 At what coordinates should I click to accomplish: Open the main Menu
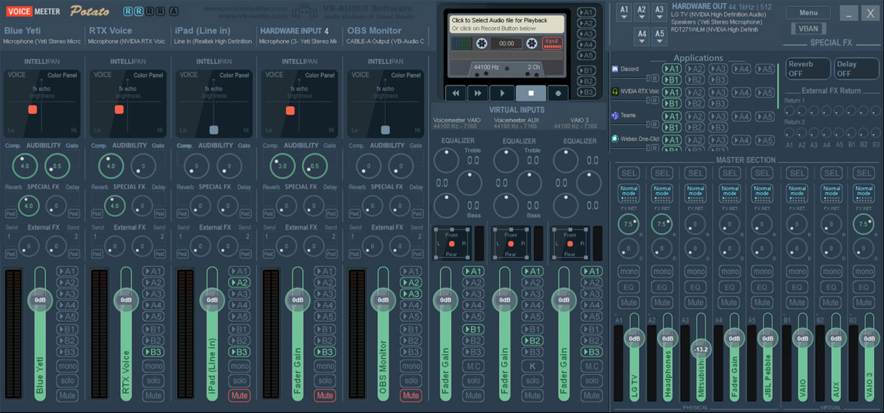coord(808,13)
